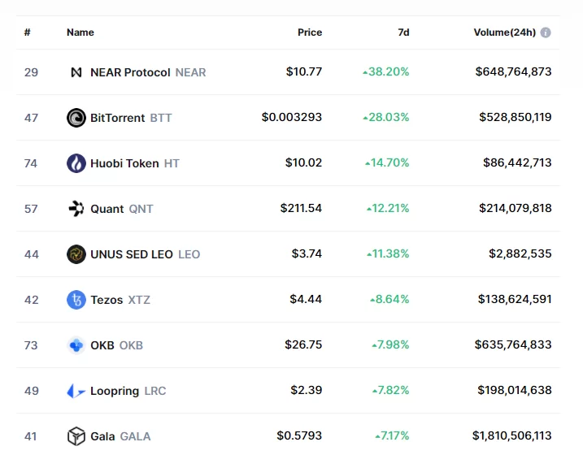The height and width of the screenshot is (455, 583).
Task: Click the Loopring coin logo
Action: (76, 391)
